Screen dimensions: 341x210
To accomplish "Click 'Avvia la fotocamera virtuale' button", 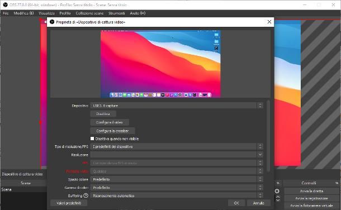I will pyautogui.click(x=311, y=206).
